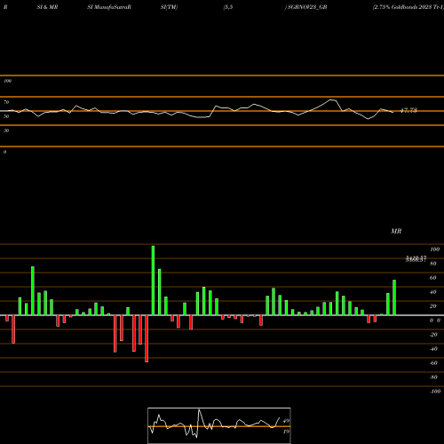Click the -100 label on MR axis
This screenshot has width=444, height=444.
click(435, 392)
